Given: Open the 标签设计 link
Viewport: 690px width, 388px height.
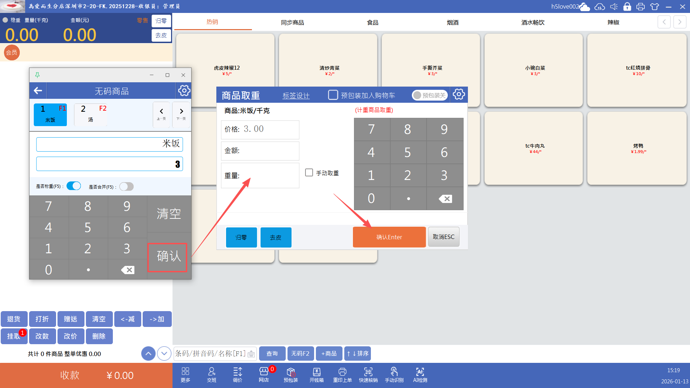Looking at the screenshot, I should coord(296,96).
